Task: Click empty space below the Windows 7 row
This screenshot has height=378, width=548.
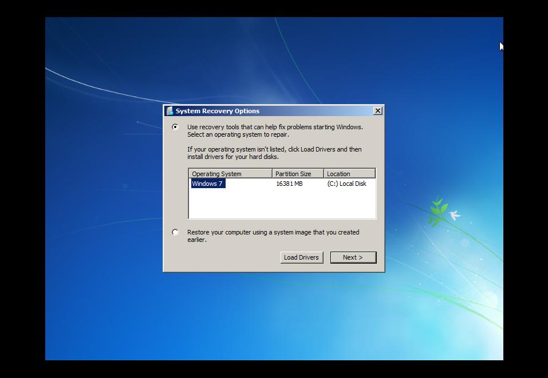Action: [282, 204]
